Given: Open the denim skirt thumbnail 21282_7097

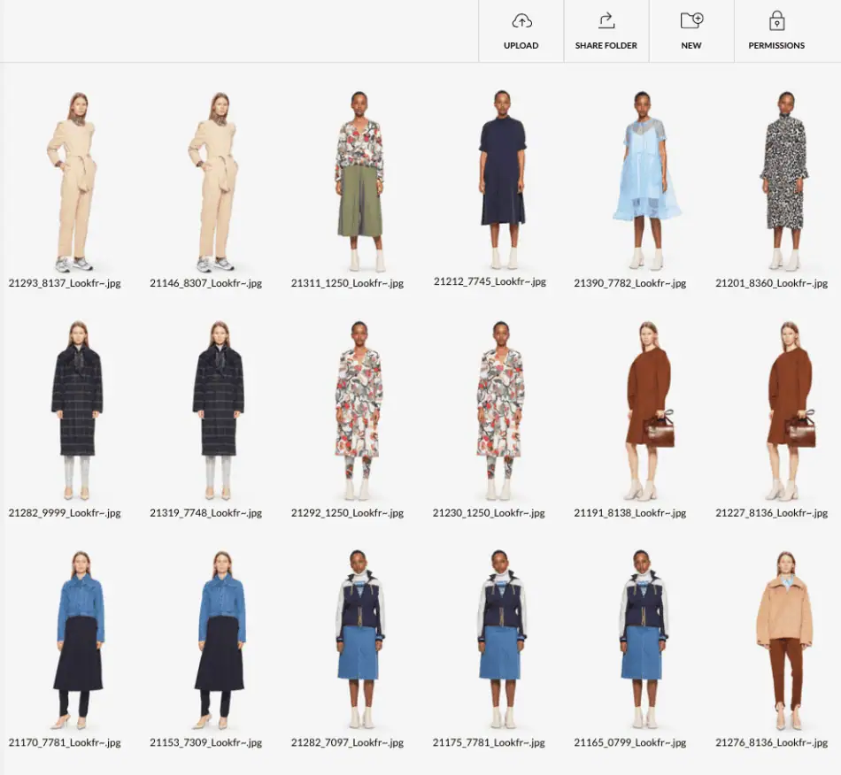Looking at the screenshot, I should coord(360,639).
